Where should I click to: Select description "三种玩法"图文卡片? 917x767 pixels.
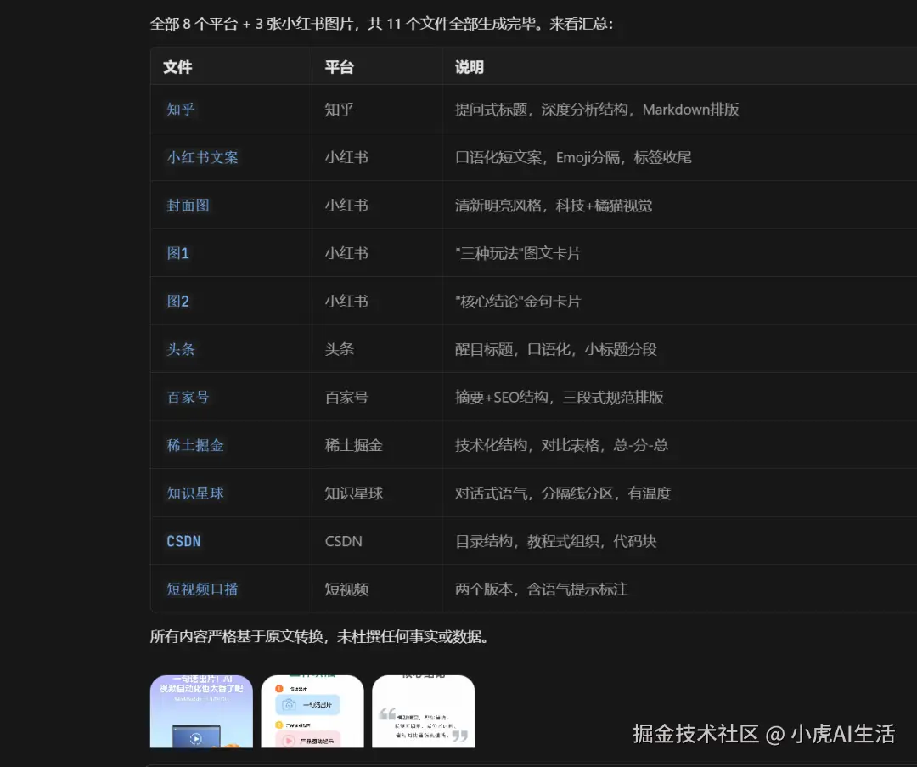tap(518, 253)
